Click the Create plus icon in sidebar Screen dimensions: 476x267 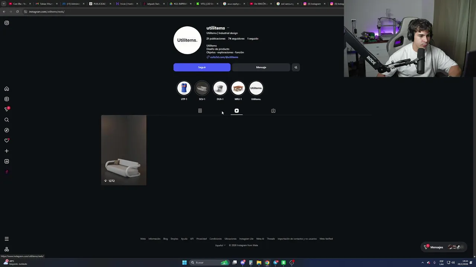[x=7, y=151]
